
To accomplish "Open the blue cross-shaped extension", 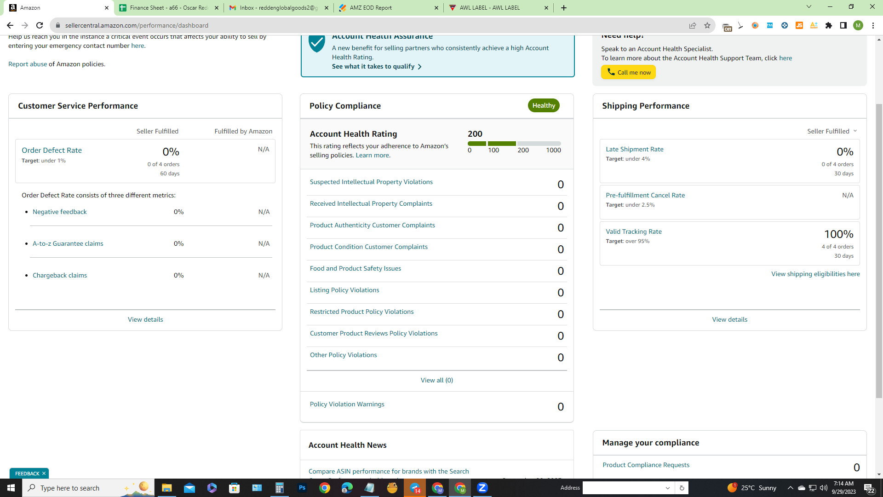I will (785, 25).
